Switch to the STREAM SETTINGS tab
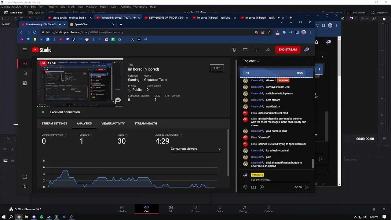Image resolution: width=391 pixels, height=220 pixels. click(x=54, y=123)
